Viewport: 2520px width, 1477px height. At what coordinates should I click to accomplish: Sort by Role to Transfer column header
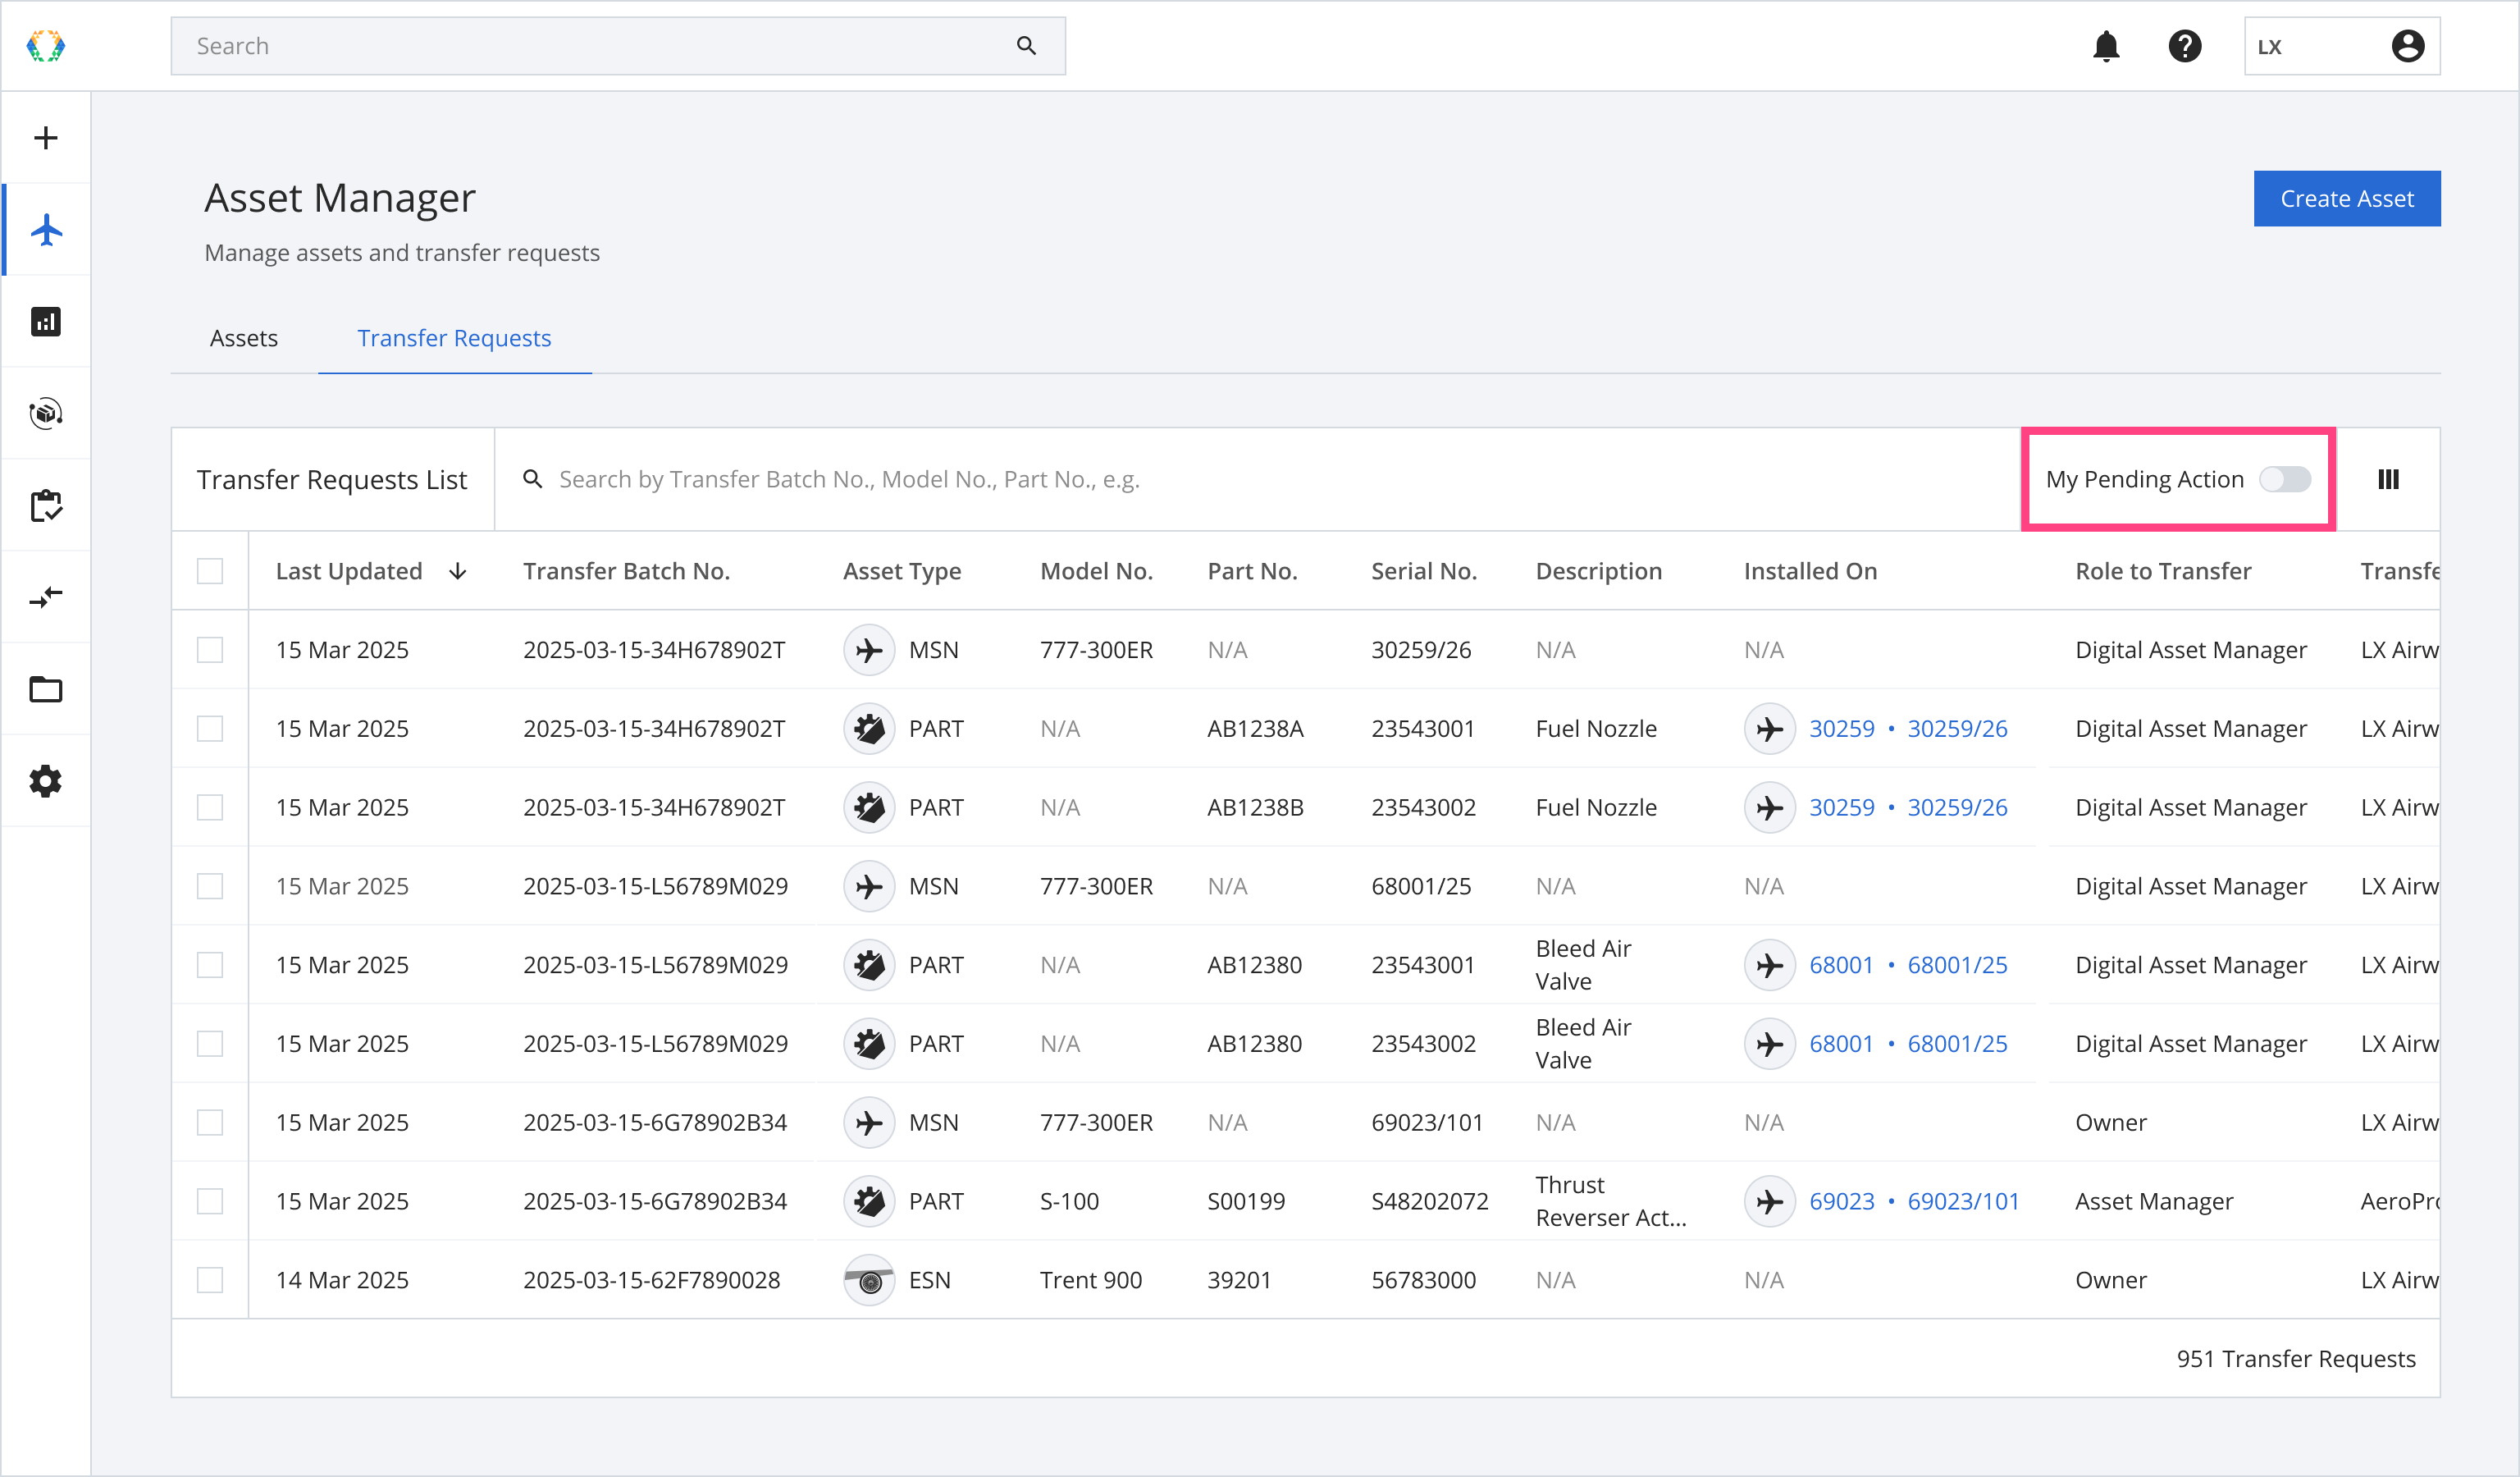(2163, 571)
